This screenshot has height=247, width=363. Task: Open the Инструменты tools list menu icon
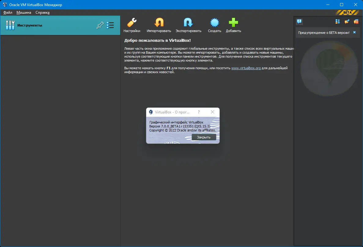[x=110, y=25]
